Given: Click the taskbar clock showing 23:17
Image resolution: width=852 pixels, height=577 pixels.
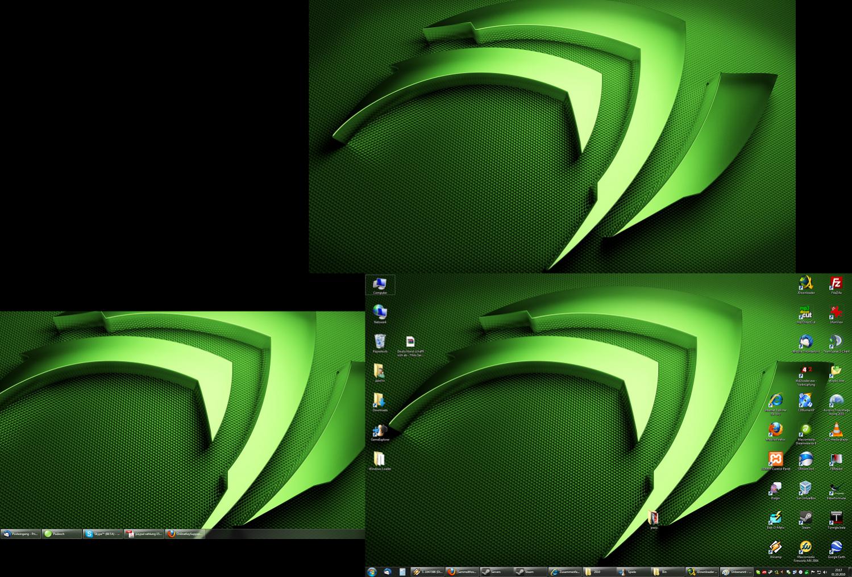Looking at the screenshot, I should (x=838, y=571).
